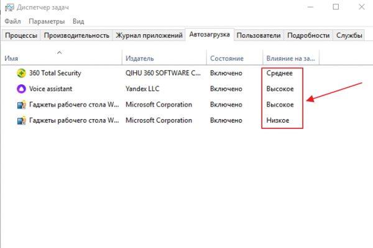Open the Службы tab
373x248 pixels.
click(x=349, y=35)
